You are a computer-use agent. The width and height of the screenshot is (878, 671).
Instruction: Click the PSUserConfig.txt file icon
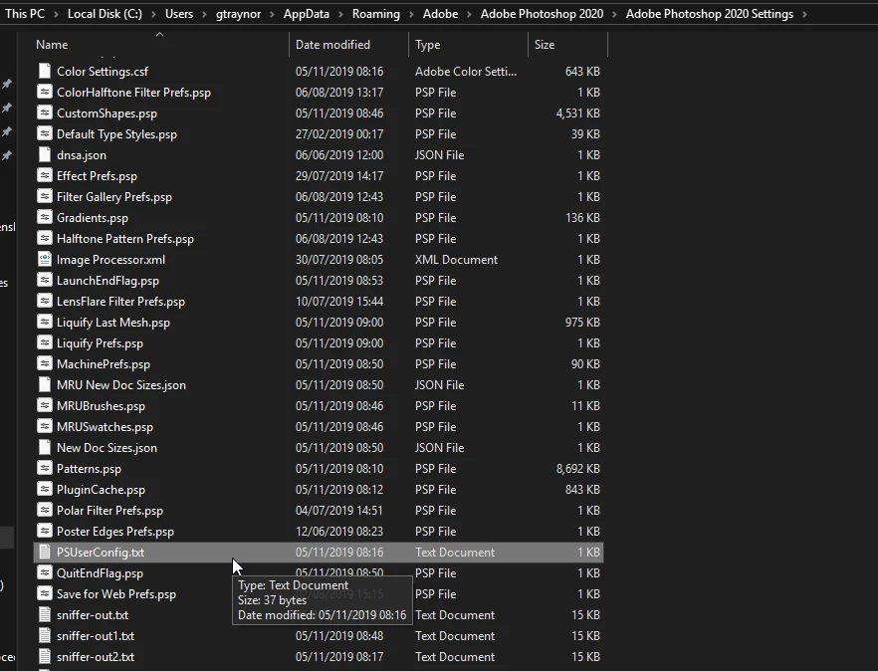(44, 553)
